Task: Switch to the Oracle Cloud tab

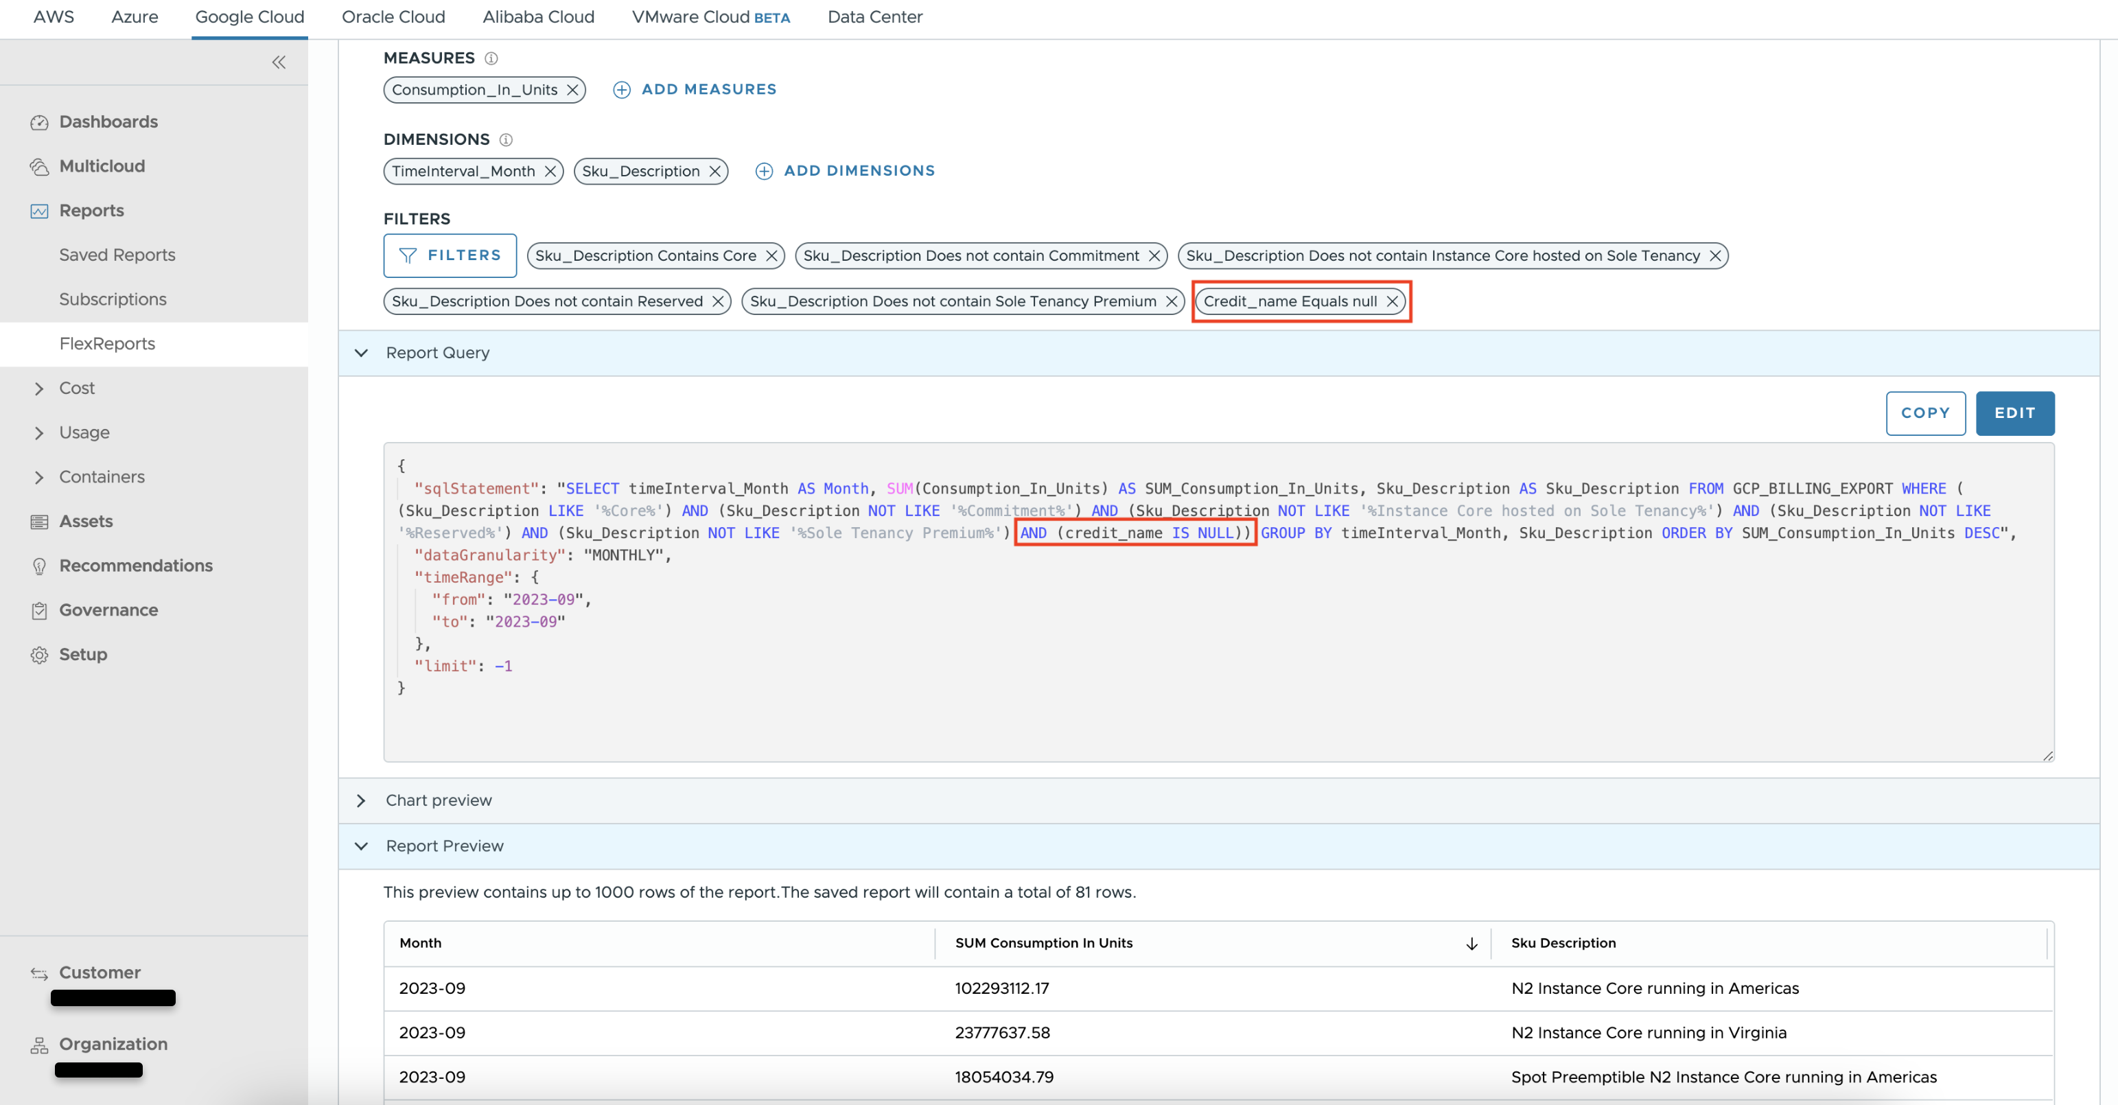Action: (x=393, y=16)
